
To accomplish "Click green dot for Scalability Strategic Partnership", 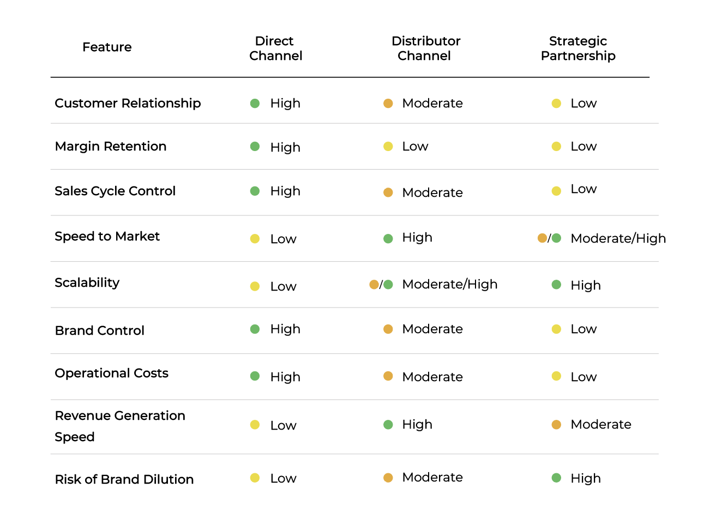I will [x=556, y=284].
